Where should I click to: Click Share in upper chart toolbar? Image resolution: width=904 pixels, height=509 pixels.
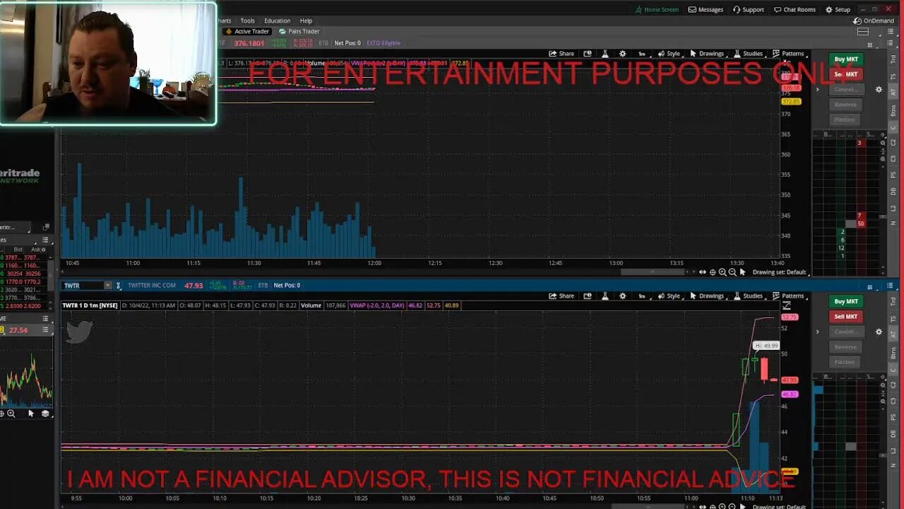(x=561, y=54)
